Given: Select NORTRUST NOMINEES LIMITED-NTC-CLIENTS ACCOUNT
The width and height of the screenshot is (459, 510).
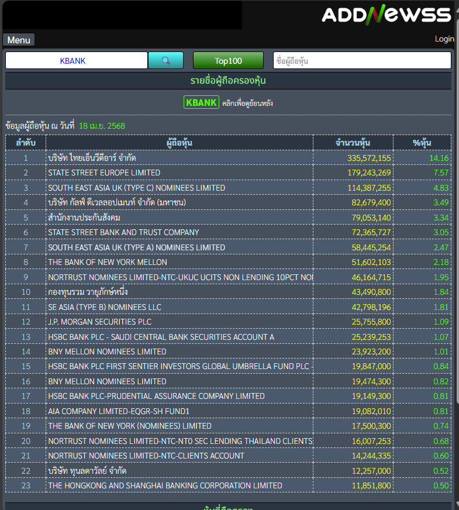Looking at the screenshot, I should (146, 456).
